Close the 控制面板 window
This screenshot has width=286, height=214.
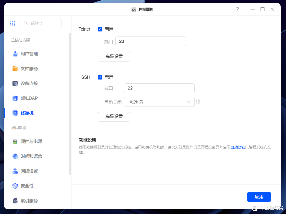coord(272,9)
